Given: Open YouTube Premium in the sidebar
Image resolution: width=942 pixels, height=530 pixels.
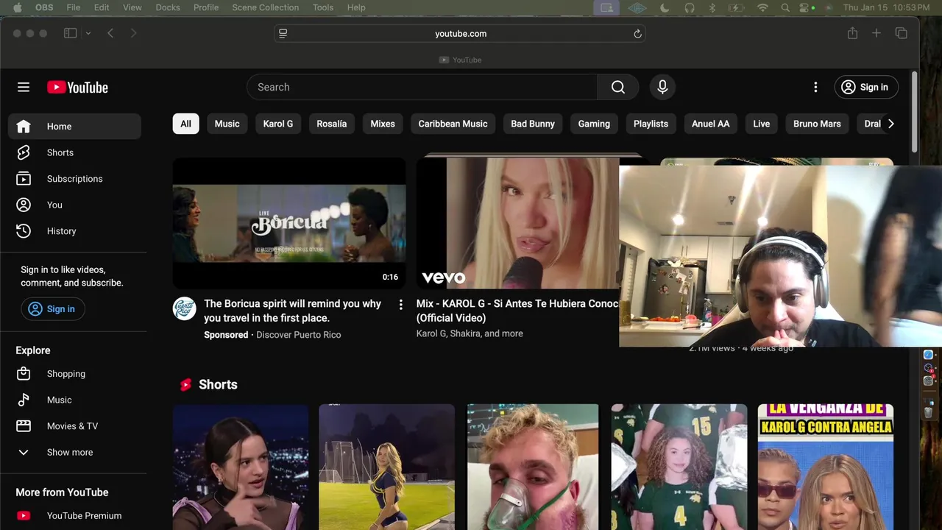Looking at the screenshot, I should point(74,516).
